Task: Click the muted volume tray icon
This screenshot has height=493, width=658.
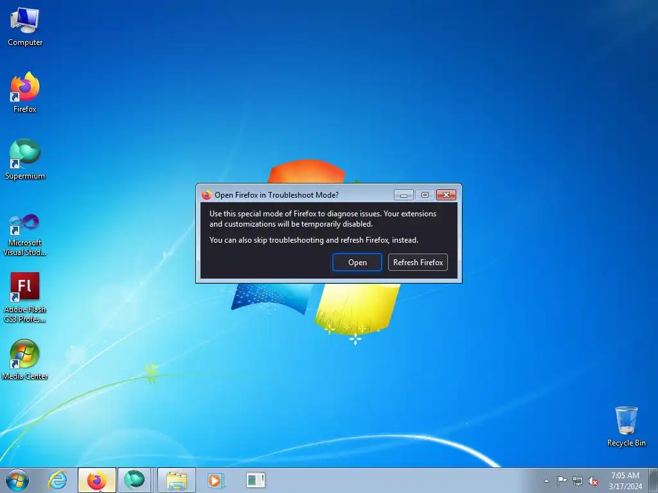Action: 593,481
